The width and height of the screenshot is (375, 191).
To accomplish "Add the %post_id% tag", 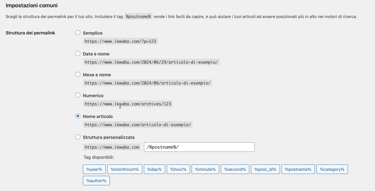I will pyautogui.click(x=265, y=169).
